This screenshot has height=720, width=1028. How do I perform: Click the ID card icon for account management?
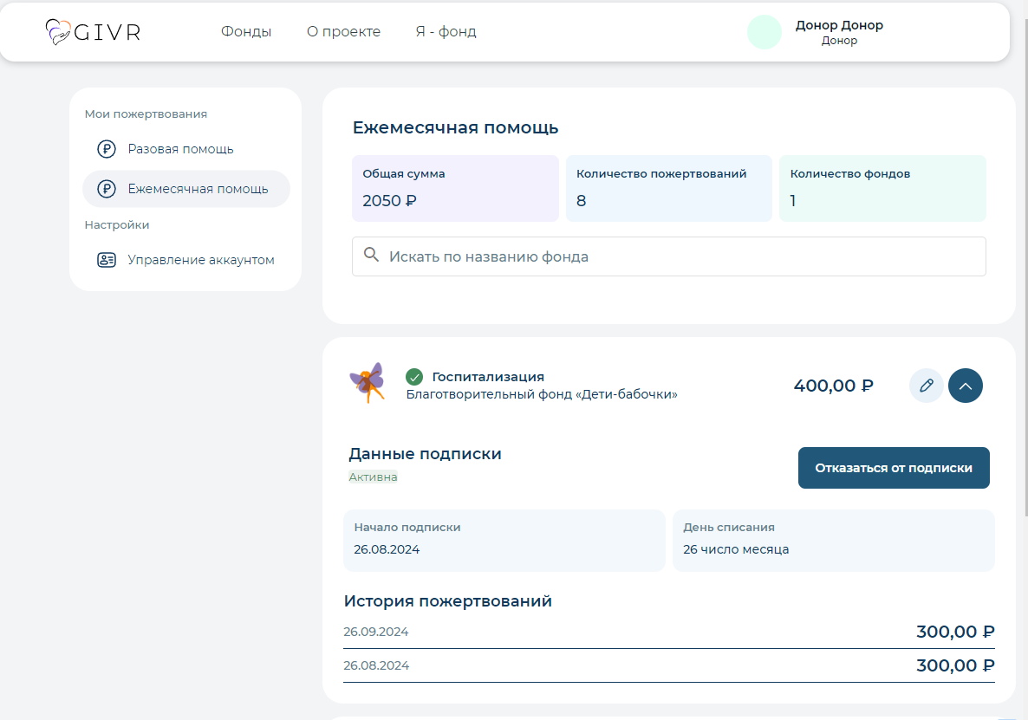tap(107, 260)
